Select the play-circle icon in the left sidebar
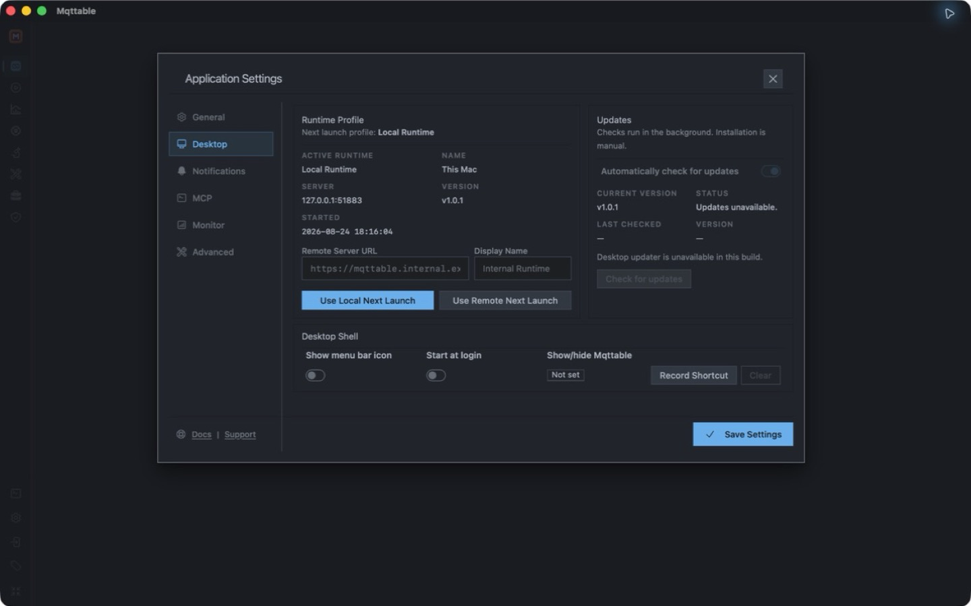The image size is (971, 606). (x=16, y=88)
